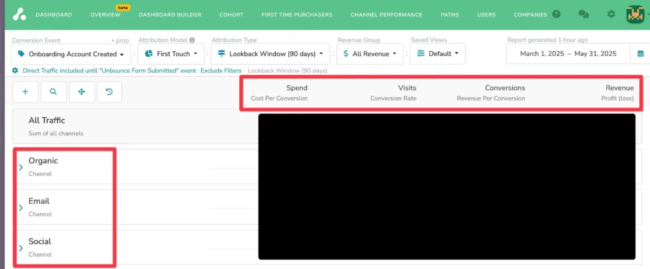Expand the Organic channel chevron

click(x=21, y=167)
